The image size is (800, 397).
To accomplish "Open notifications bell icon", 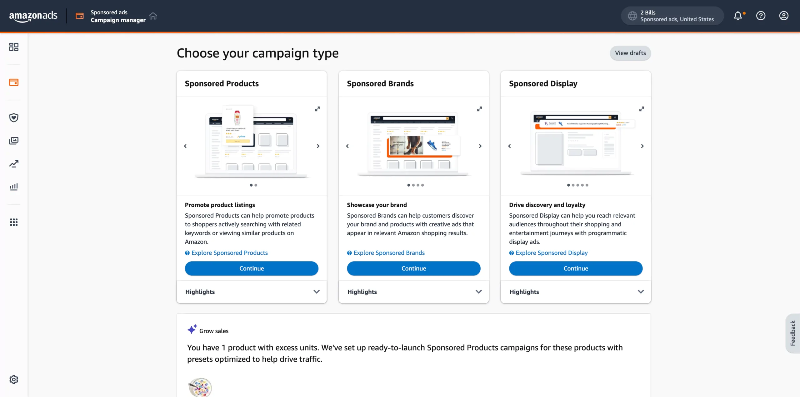I will pos(738,16).
